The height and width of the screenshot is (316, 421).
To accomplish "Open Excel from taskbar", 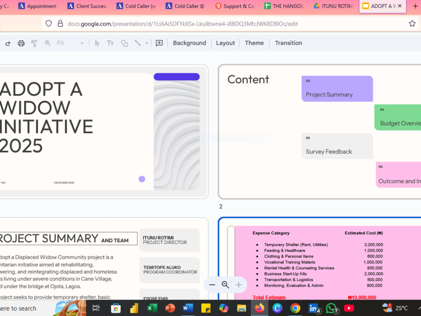I will pyautogui.click(x=152, y=308).
